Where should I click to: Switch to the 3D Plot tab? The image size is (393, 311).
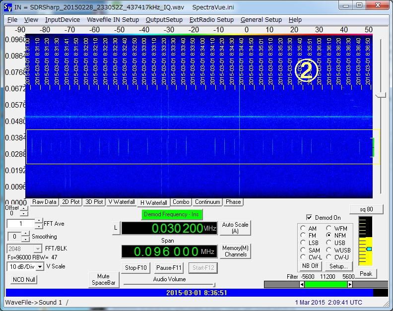click(x=94, y=202)
